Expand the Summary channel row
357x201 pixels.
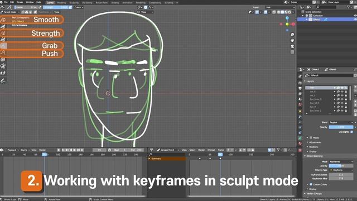tap(149, 159)
